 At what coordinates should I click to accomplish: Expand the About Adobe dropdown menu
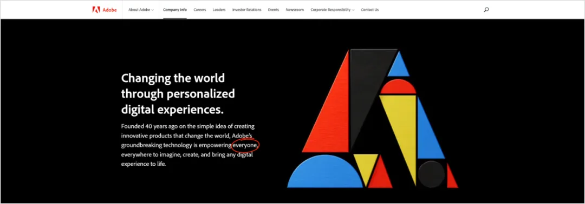[141, 10]
